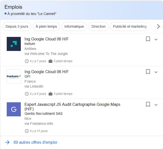Click the arrow icon beside 89 autres offres
Image resolution: width=163 pixels, height=149 pixels.
[x=7, y=142]
